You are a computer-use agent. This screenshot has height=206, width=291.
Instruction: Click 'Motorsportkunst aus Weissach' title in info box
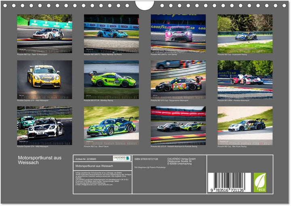[94, 166]
